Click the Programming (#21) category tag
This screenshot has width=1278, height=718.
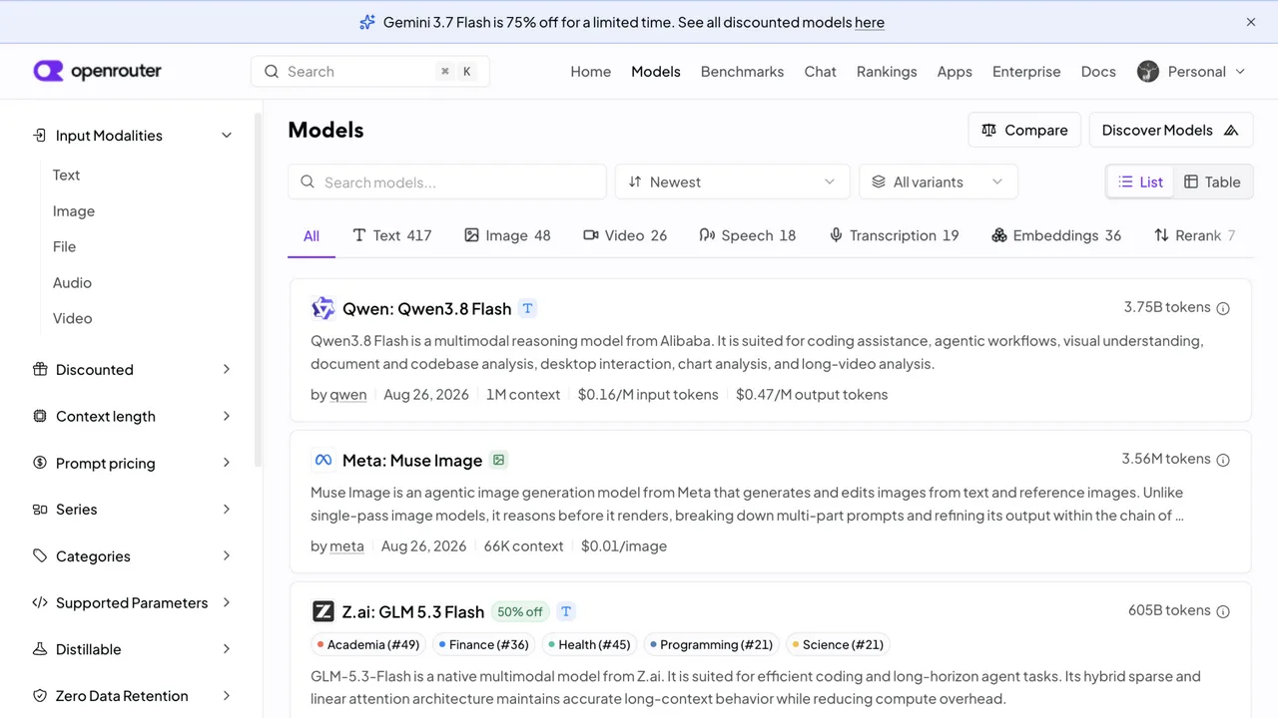pos(711,645)
